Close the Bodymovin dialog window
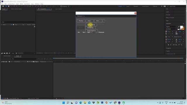This screenshot has width=187, height=105. (135, 13)
